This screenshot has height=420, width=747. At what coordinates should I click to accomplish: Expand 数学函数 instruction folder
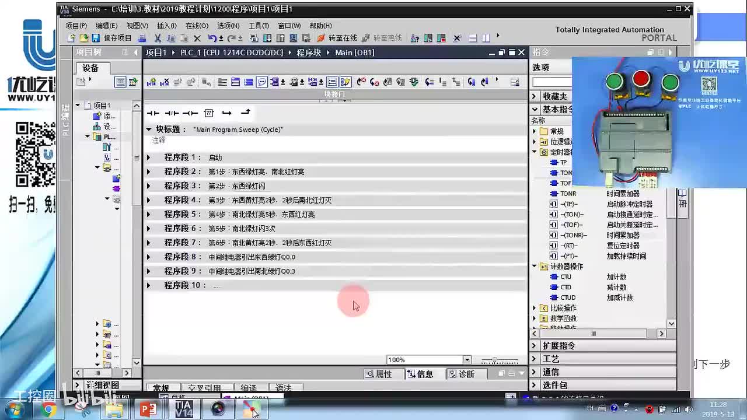(534, 318)
